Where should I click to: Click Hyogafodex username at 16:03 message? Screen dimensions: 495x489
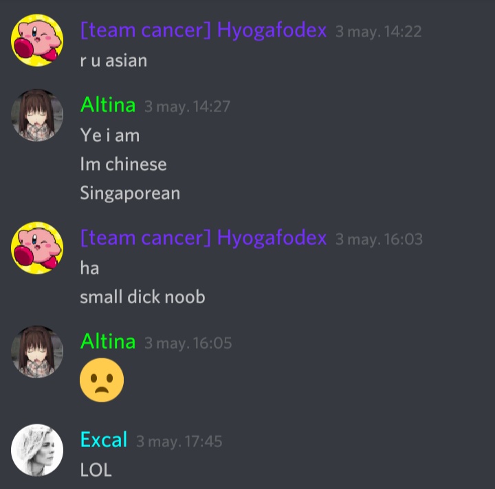203,237
